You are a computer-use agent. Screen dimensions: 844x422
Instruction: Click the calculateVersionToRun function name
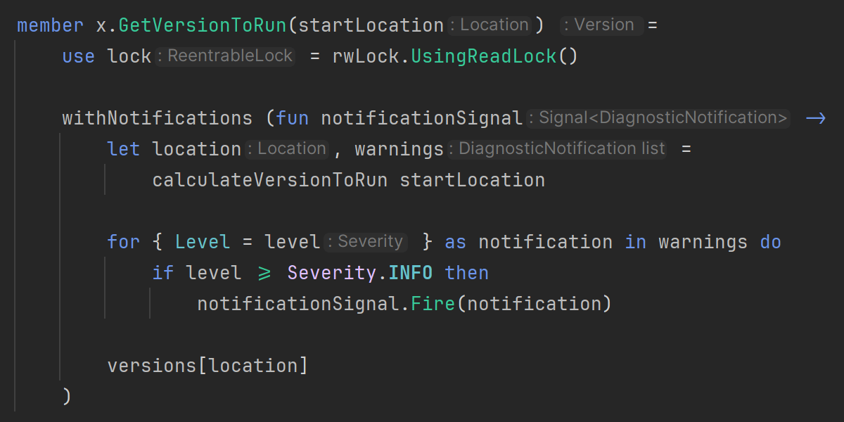tap(269, 180)
